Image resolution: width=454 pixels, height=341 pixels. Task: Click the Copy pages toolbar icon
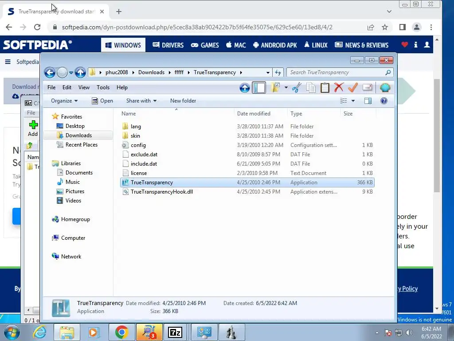pos(311,87)
